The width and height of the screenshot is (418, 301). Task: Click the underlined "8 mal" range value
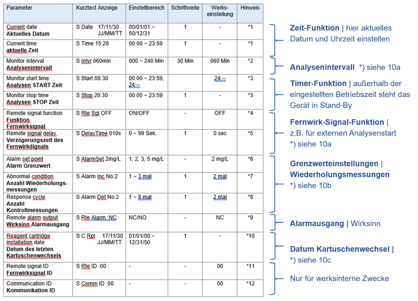(145, 197)
